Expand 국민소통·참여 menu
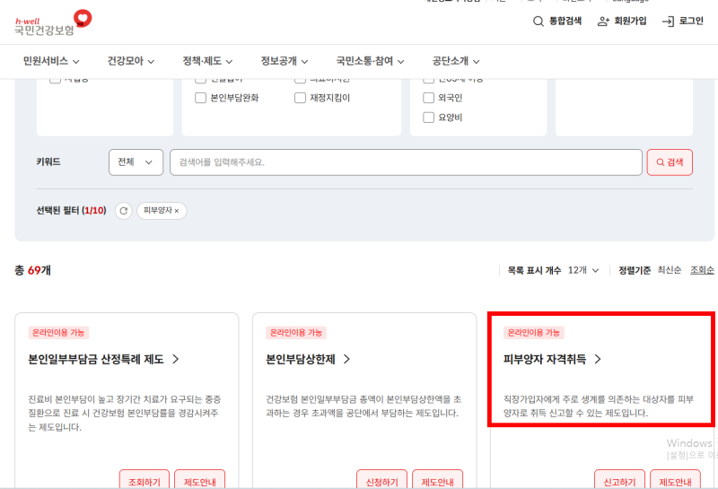This screenshot has width=718, height=489. click(x=370, y=61)
